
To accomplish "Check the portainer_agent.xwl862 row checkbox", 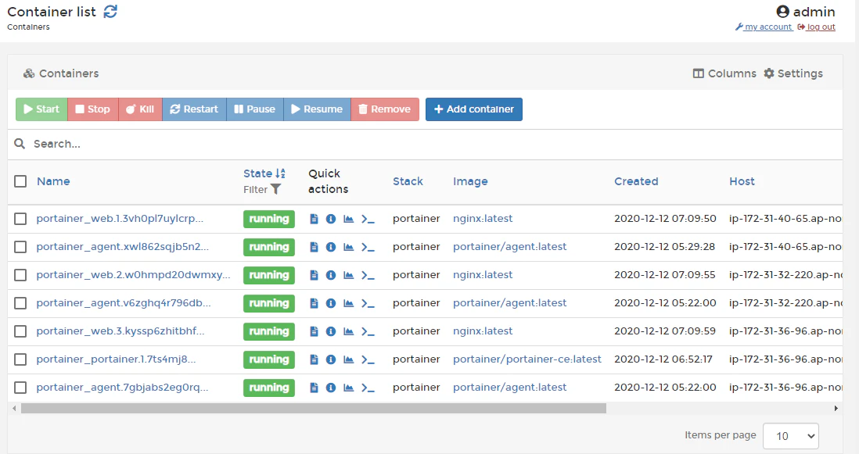I will tap(20, 247).
